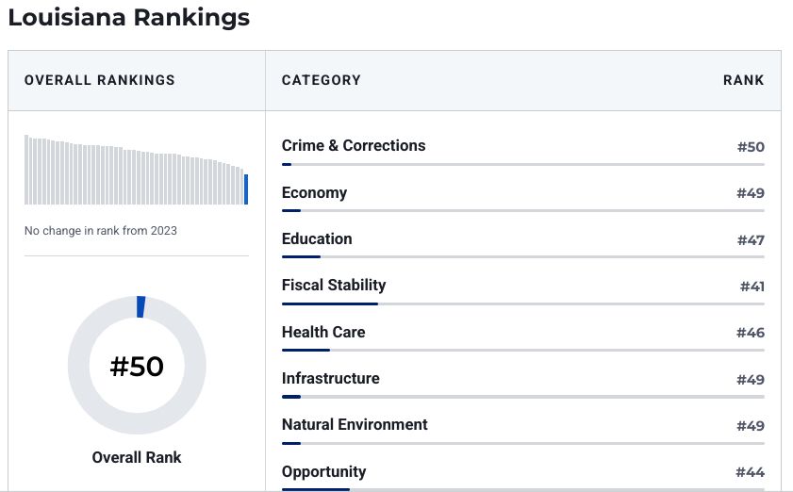Screen dimensions: 793x492
Task: Click the #50 Crime & Corrections rank
Action: coord(751,147)
